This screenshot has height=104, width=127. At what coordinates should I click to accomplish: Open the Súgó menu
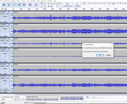point(55,1)
